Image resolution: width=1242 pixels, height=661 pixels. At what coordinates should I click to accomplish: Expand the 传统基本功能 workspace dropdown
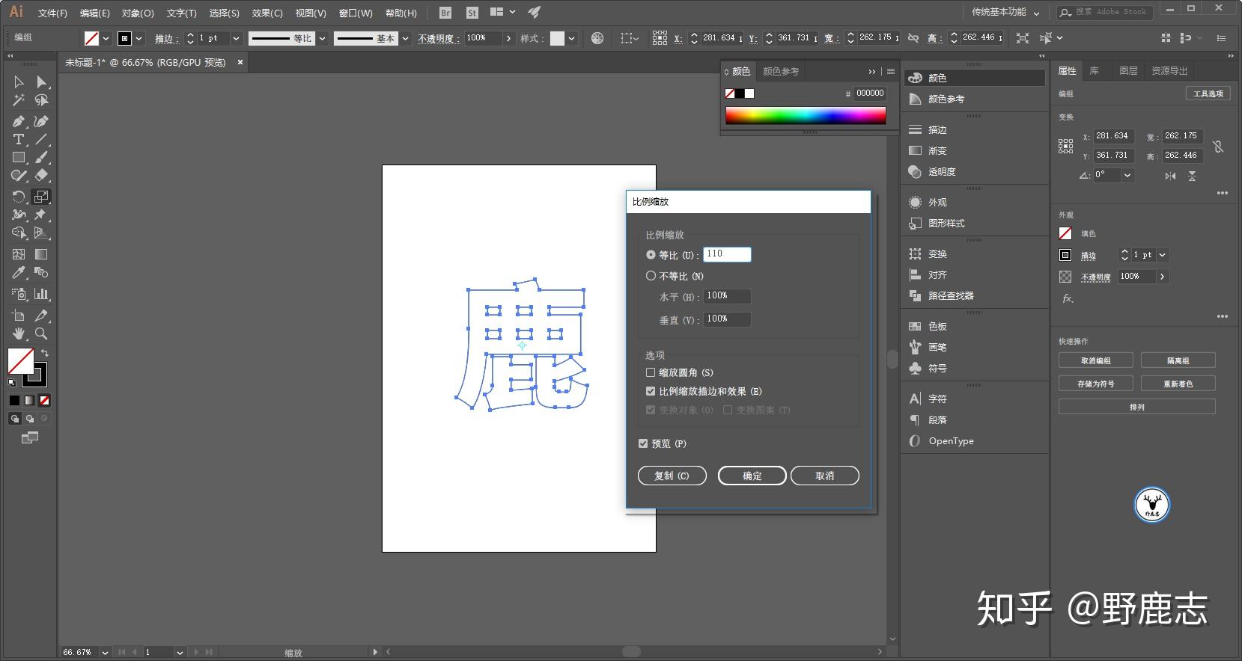1005,12
